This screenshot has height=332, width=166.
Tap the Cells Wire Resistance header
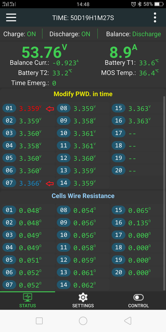coord(83,196)
